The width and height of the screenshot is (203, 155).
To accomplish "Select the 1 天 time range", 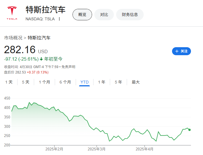I will [x=9, y=82].
